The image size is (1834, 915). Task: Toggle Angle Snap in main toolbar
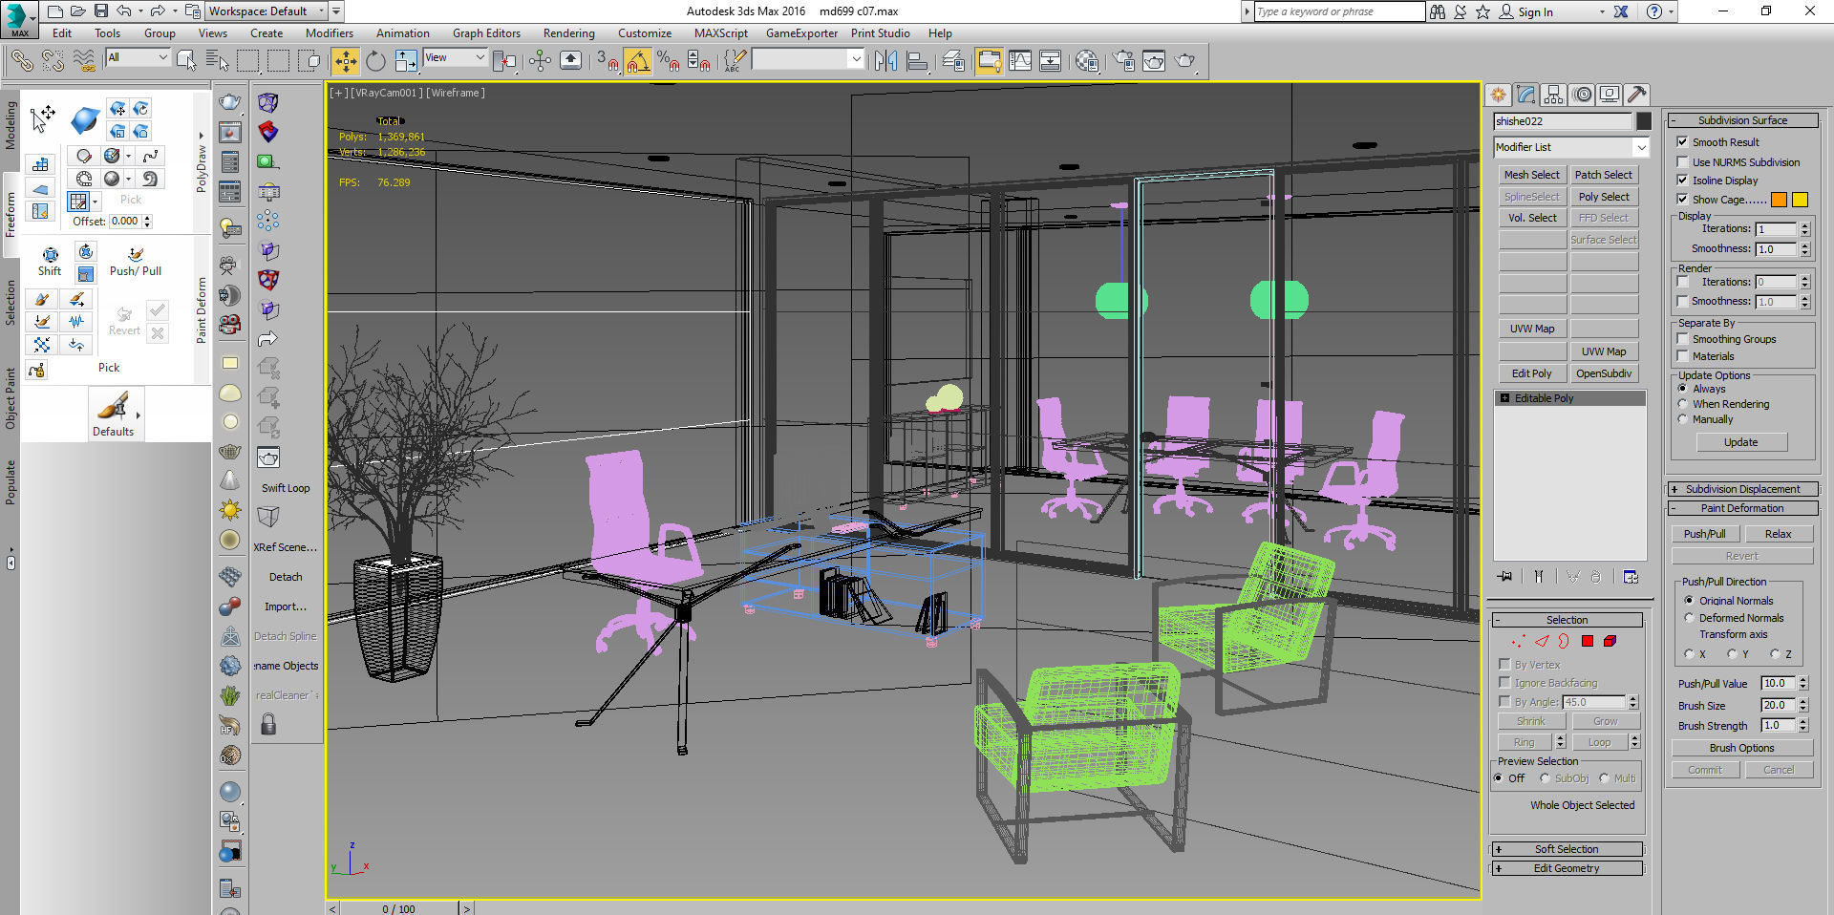click(x=638, y=61)
